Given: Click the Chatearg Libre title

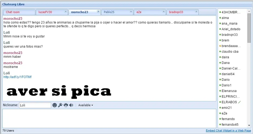Looking at the screenshot, I should click(x=13, y=4).
